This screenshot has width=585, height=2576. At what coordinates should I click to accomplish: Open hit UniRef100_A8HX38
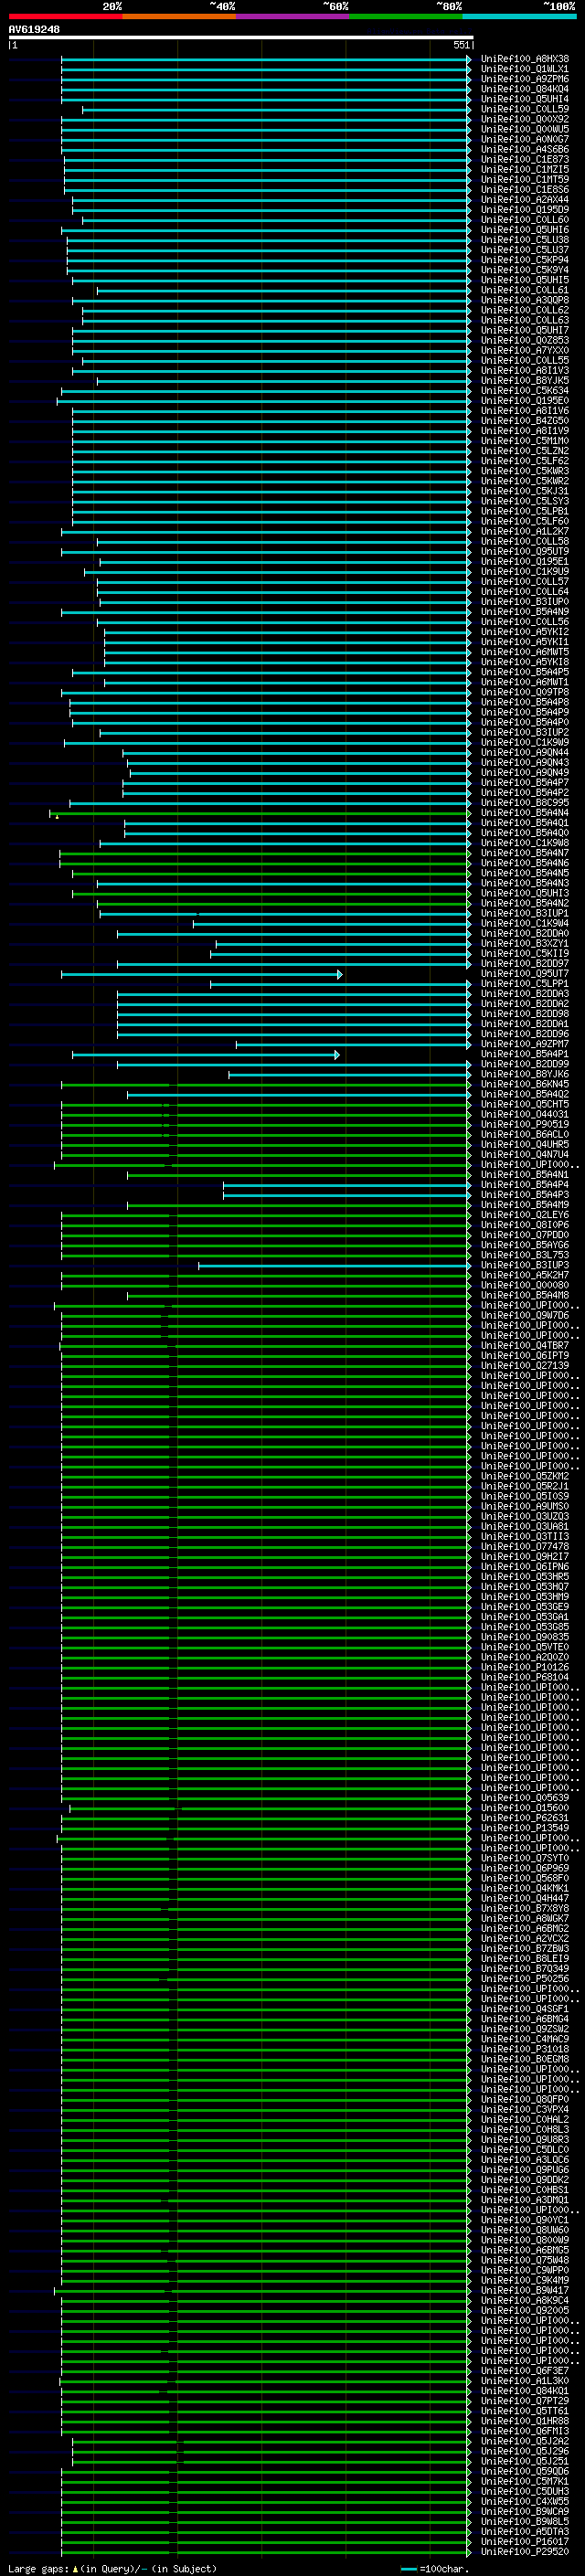tap(525, 59)
